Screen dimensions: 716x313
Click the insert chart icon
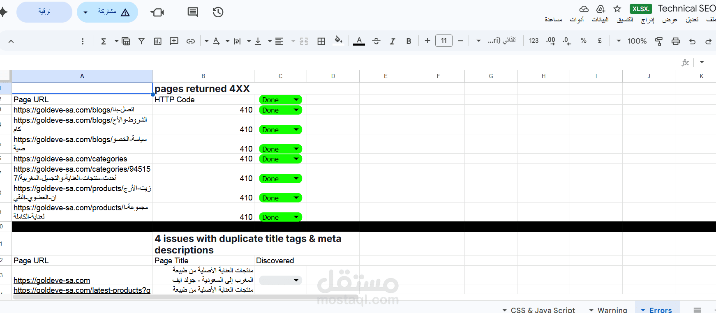pyautogui.click(x=157, y=41)
